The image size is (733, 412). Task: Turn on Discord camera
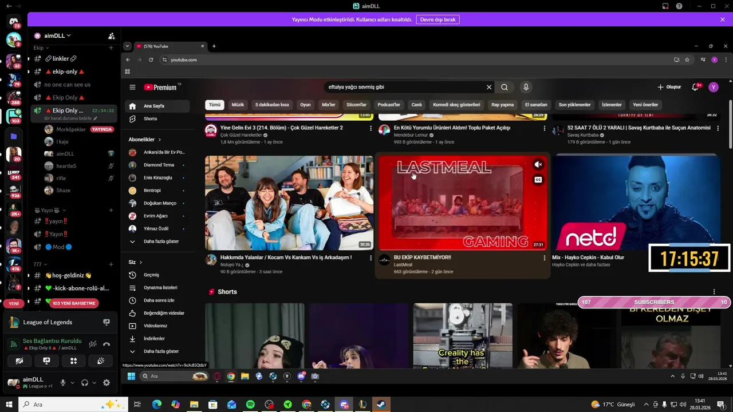pyautogui.click(x=19, y=360)
